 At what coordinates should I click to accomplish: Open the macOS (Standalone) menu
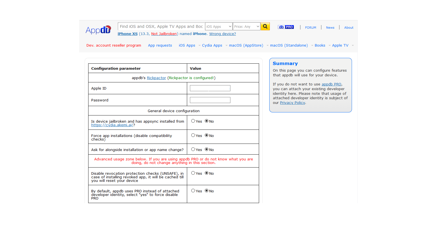click(x=289, y=45)
